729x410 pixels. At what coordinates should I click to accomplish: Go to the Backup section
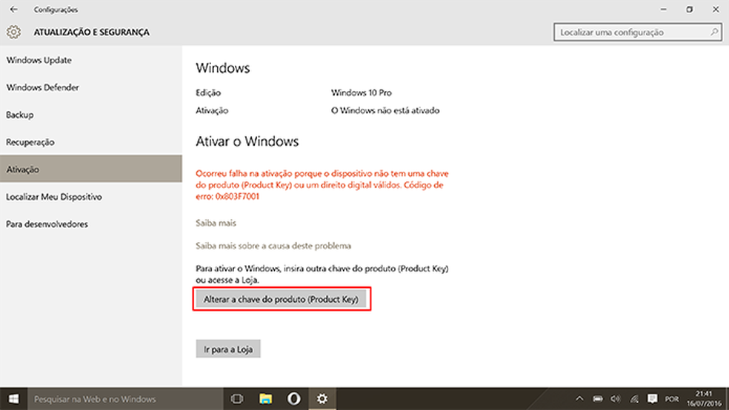click(90, 115)
